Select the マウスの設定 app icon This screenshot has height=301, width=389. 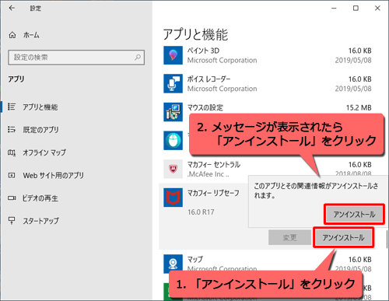pyautogui.click(x=173, y=112)
